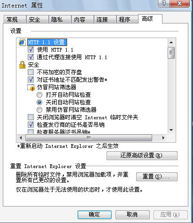Click the scroll up arrow in settings list
This screenshot has width=193, height=223.
click(171, 42)
